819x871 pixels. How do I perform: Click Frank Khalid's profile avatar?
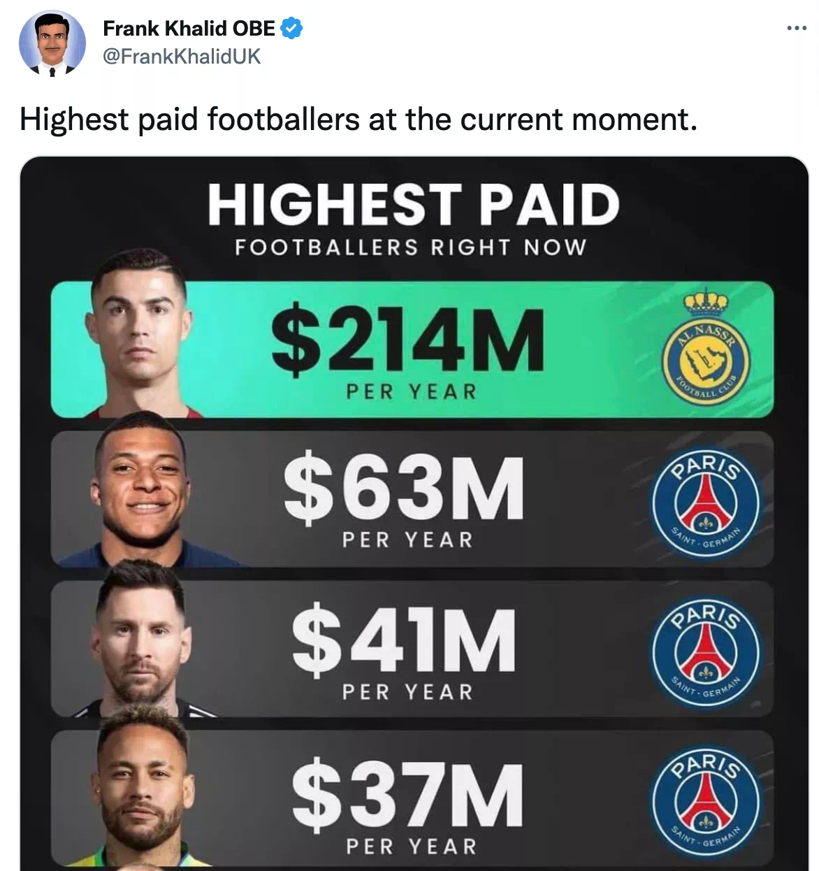coord(52,43)
